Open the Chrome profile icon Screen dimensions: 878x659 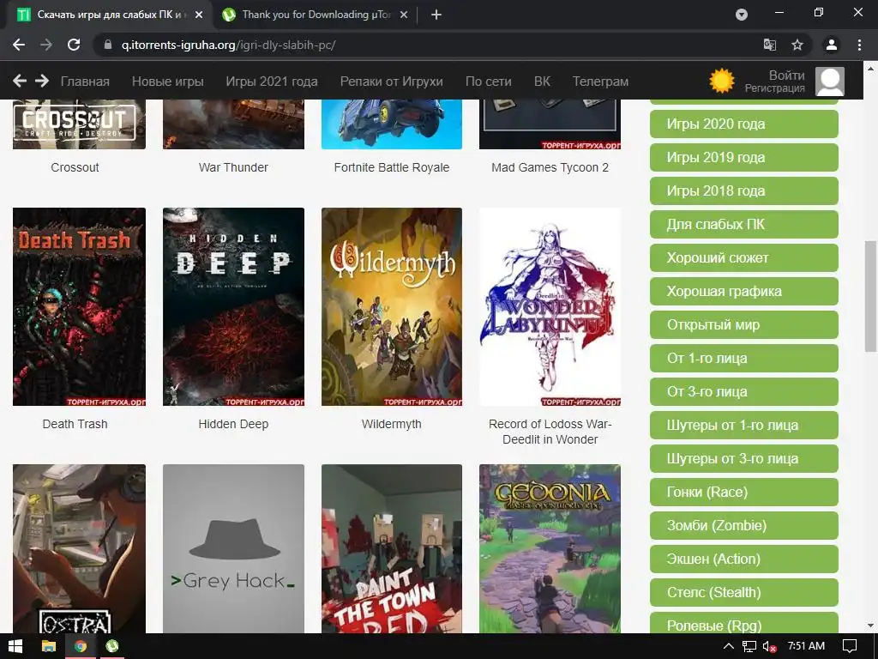pyautogui.click(x=832, y=45)
